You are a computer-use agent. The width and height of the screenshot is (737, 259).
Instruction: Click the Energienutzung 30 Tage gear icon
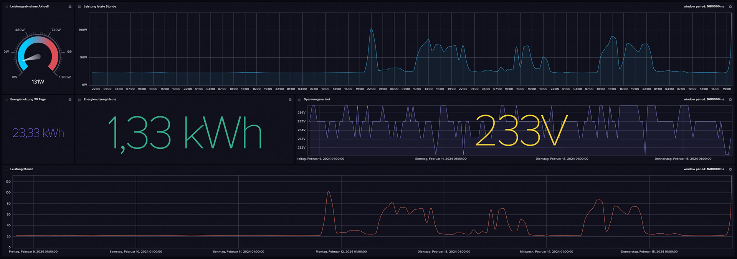click(70, 100)
